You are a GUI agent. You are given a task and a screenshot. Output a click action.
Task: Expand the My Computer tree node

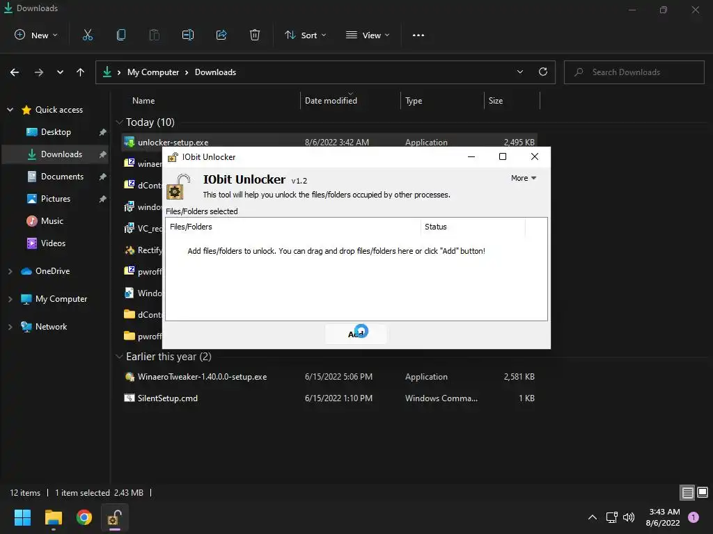(x=10, y=299)
